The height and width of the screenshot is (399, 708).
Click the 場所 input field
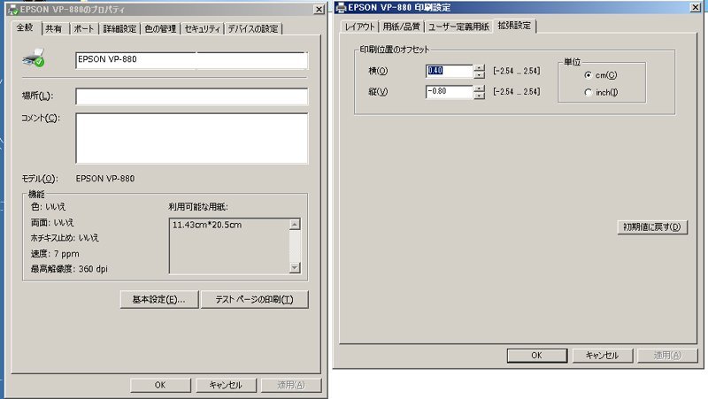click(191, 96)
